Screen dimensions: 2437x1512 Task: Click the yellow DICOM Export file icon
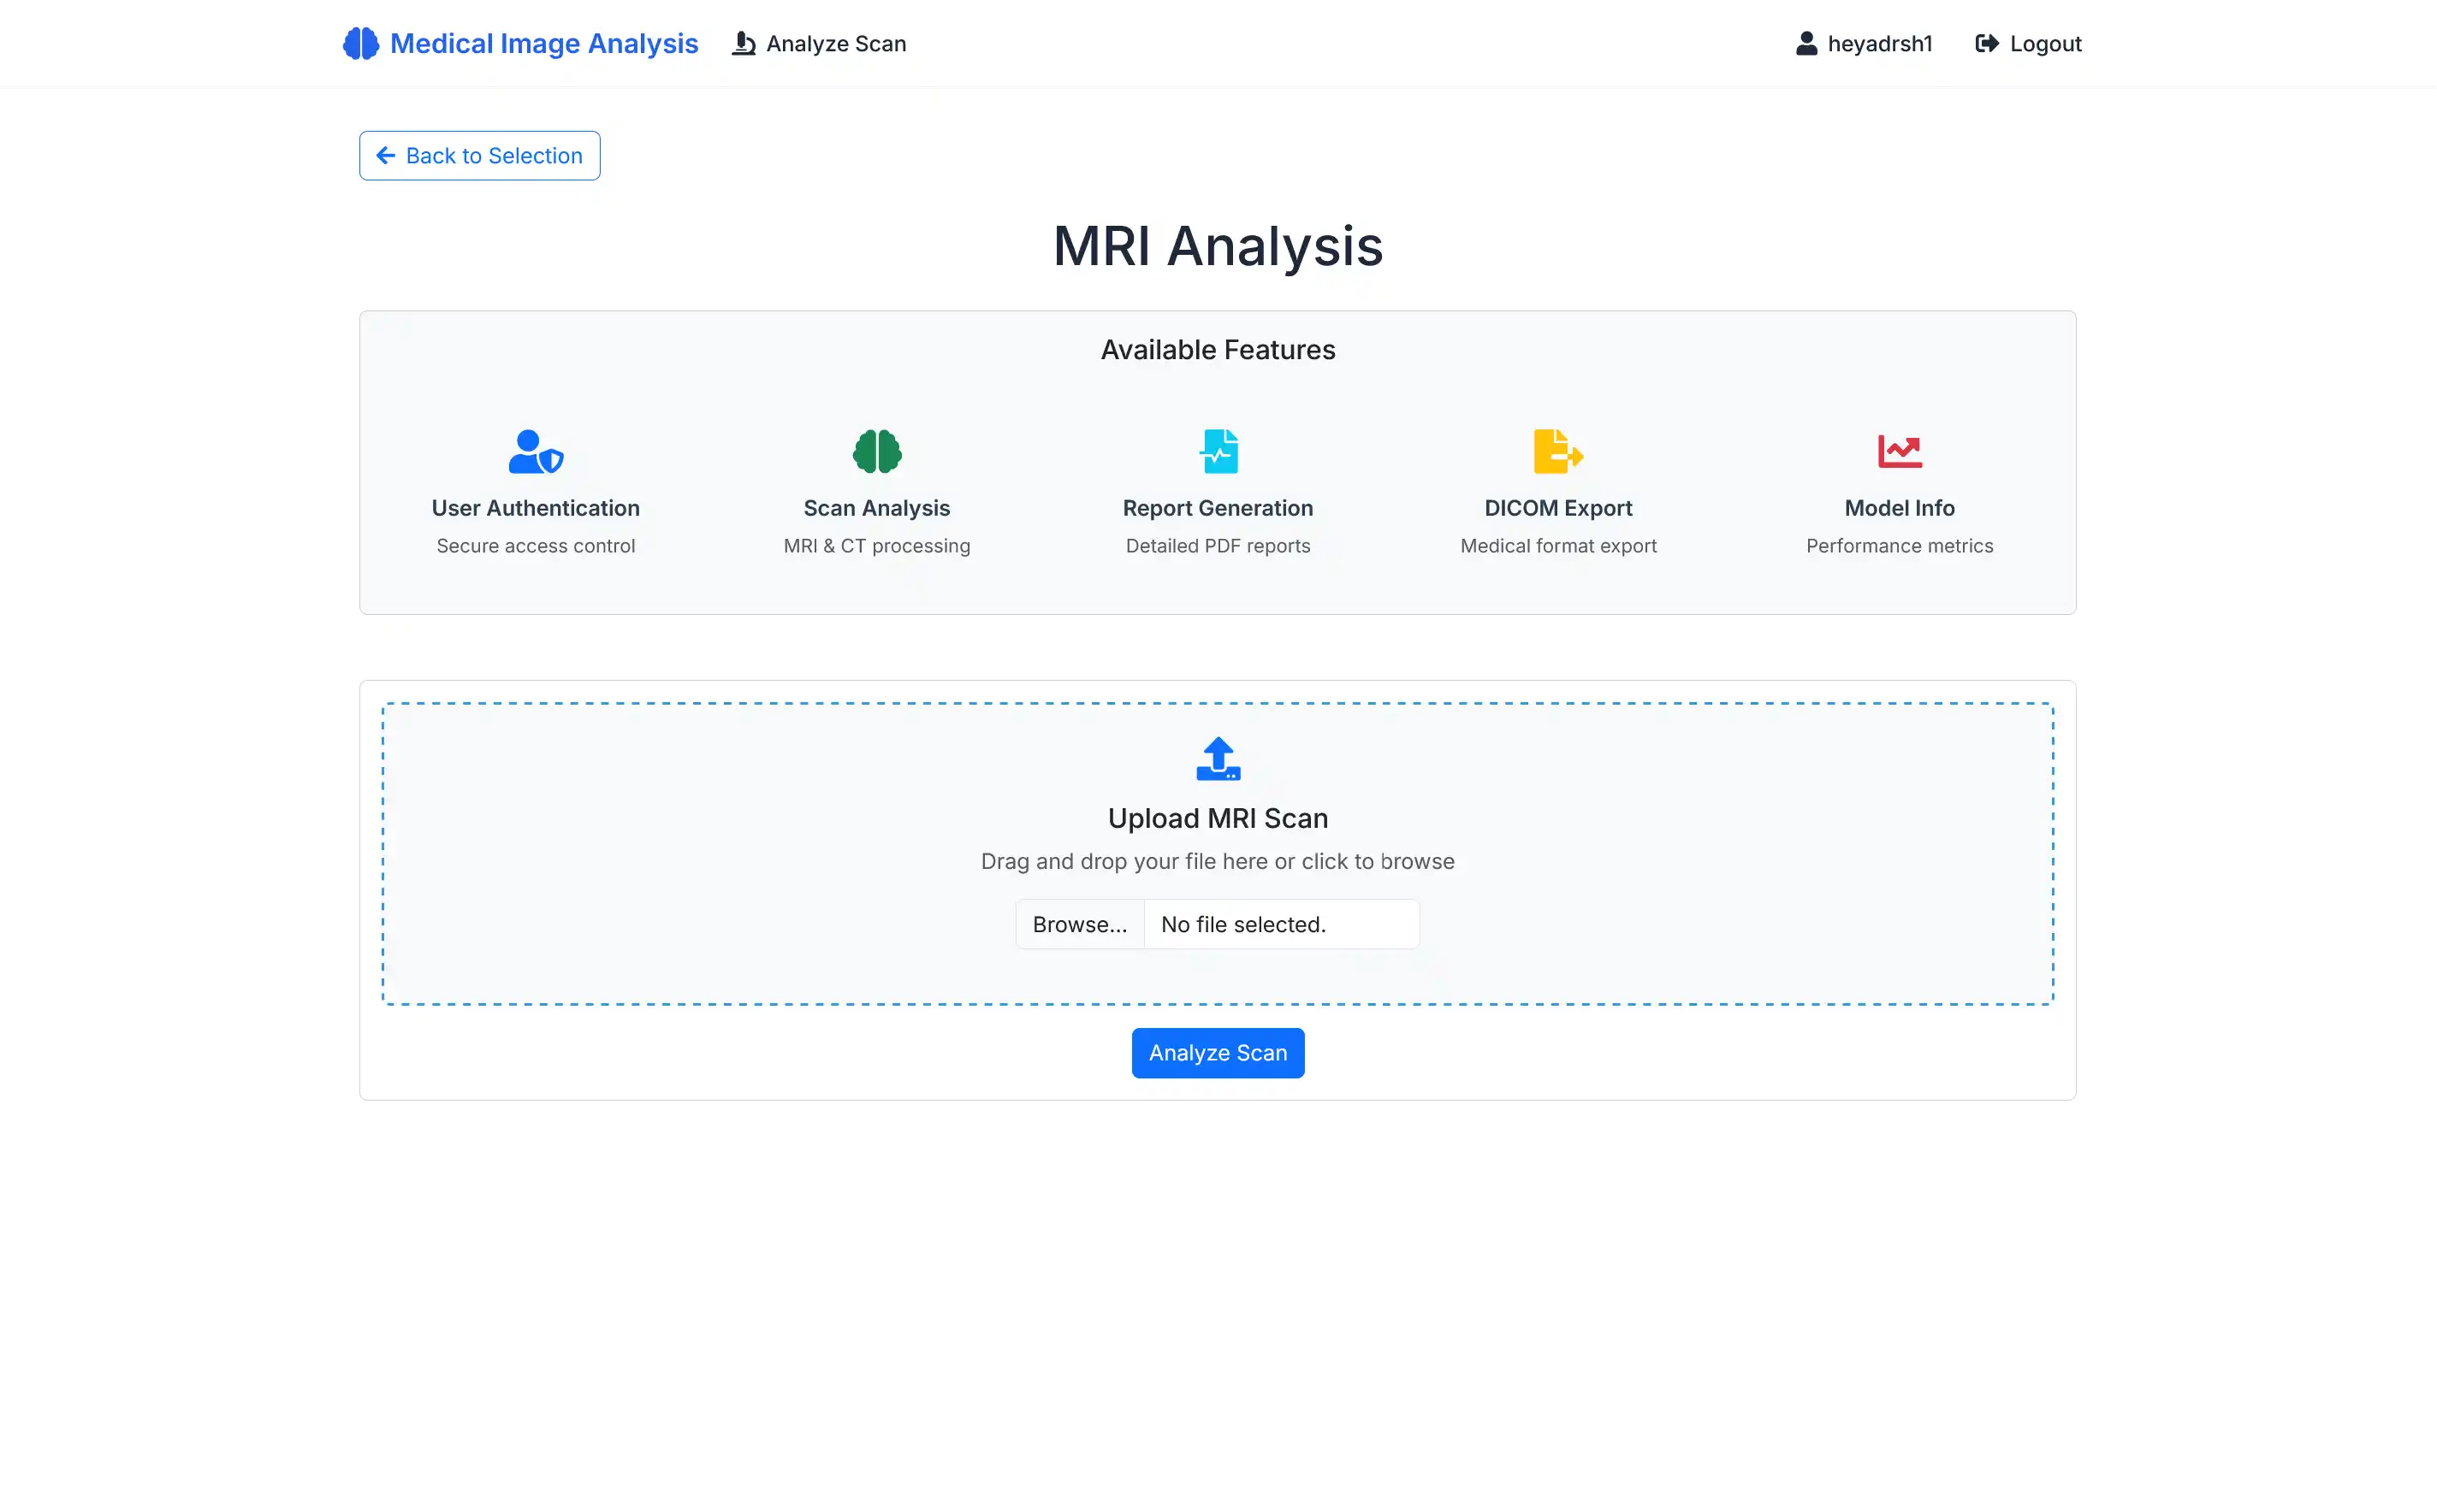click(1559, 452)
